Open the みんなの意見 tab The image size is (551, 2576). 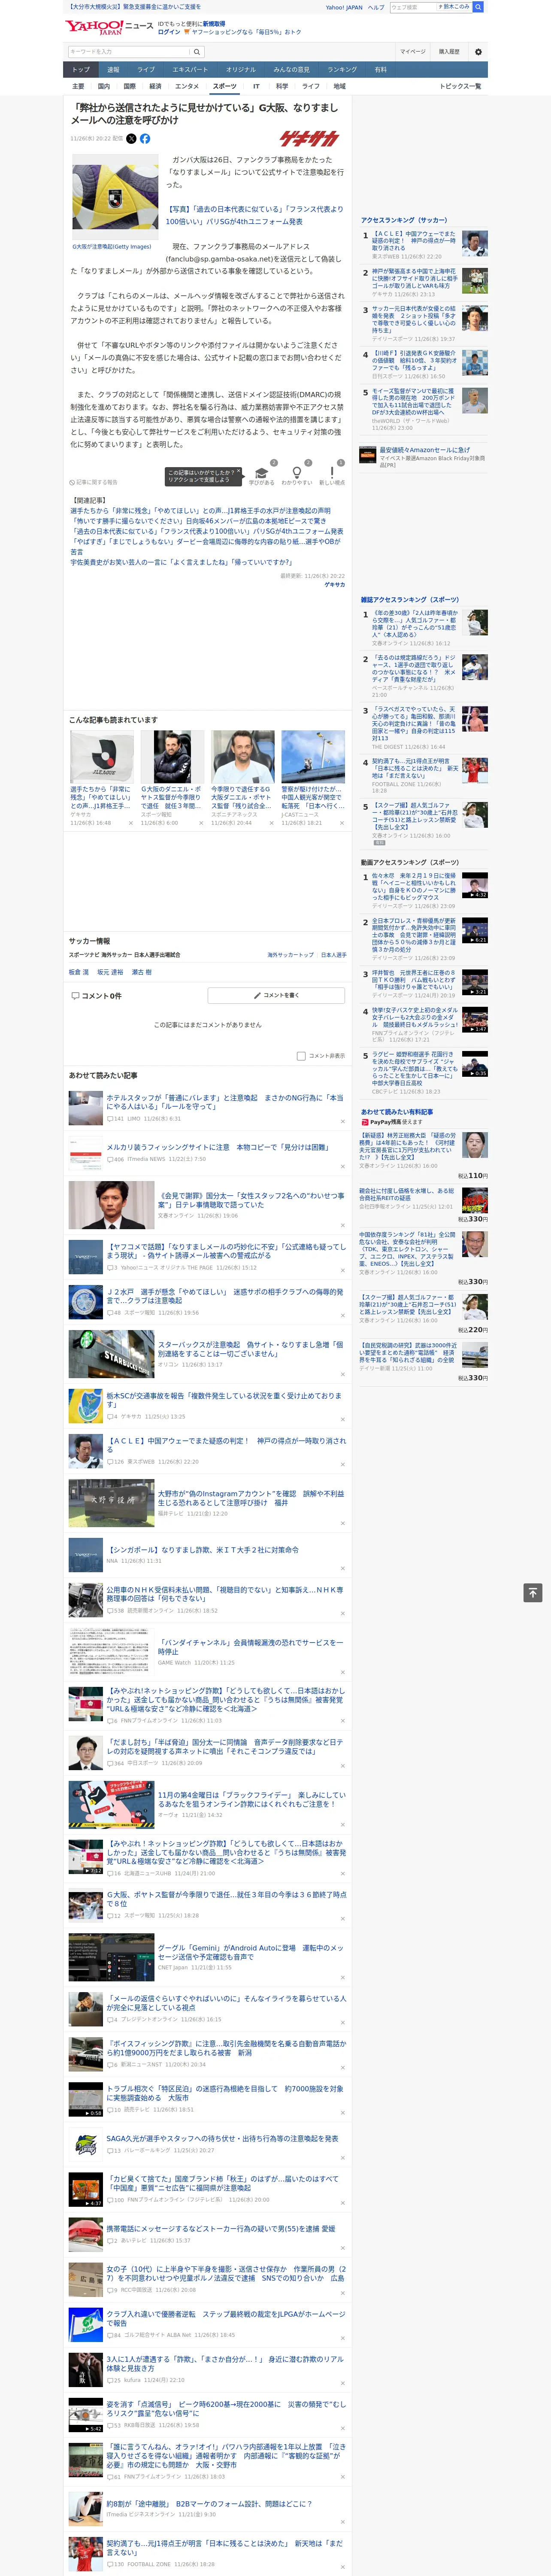point(292,70)
